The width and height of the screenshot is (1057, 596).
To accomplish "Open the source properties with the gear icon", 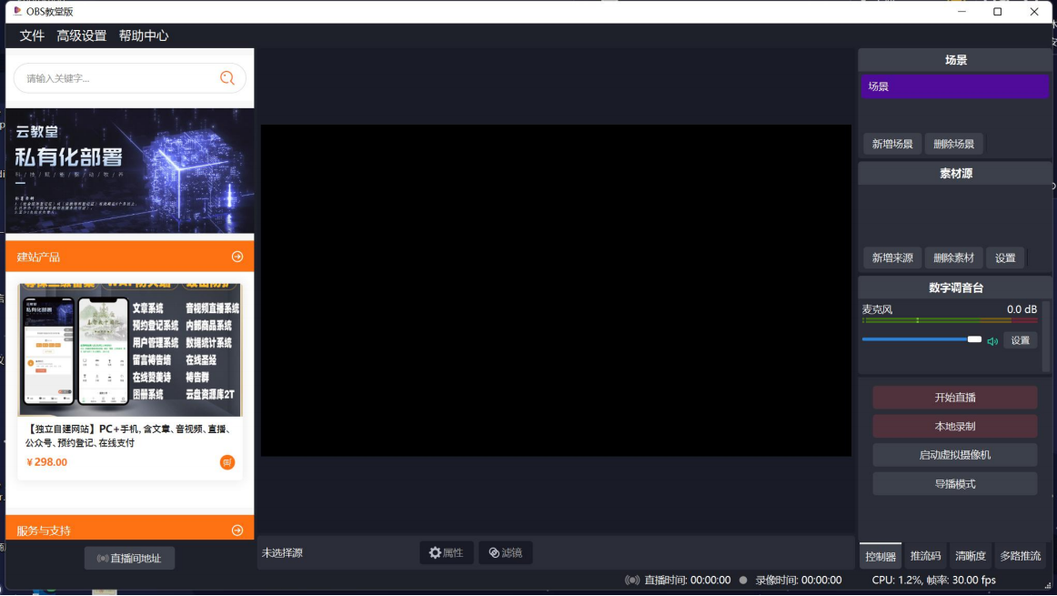I will pos(435,551).
